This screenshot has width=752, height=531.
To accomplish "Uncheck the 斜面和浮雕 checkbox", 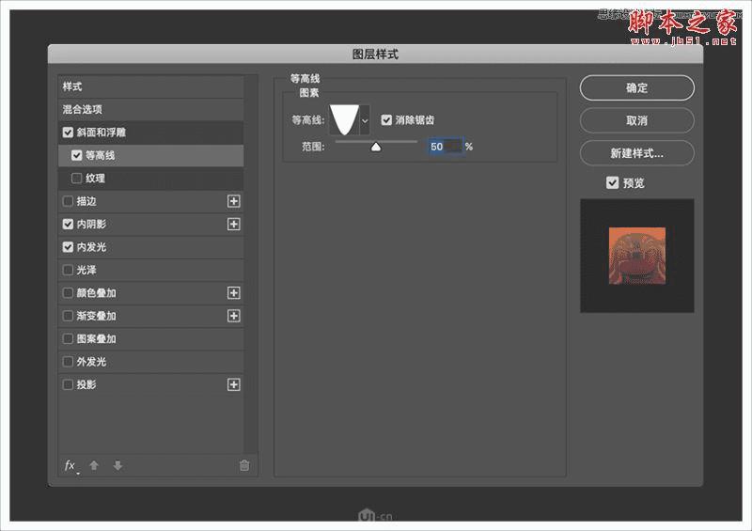I will pos(68,133).
